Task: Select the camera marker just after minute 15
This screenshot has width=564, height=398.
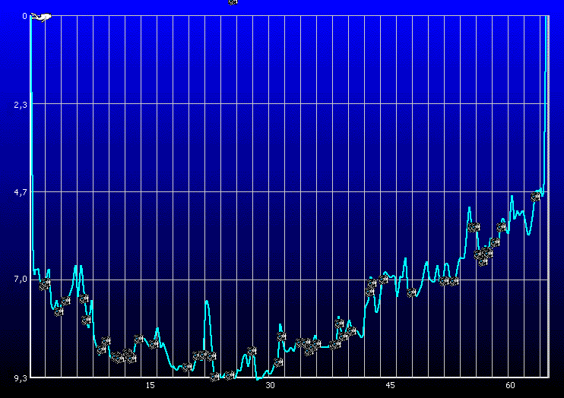Action: (x=154, y=344)
